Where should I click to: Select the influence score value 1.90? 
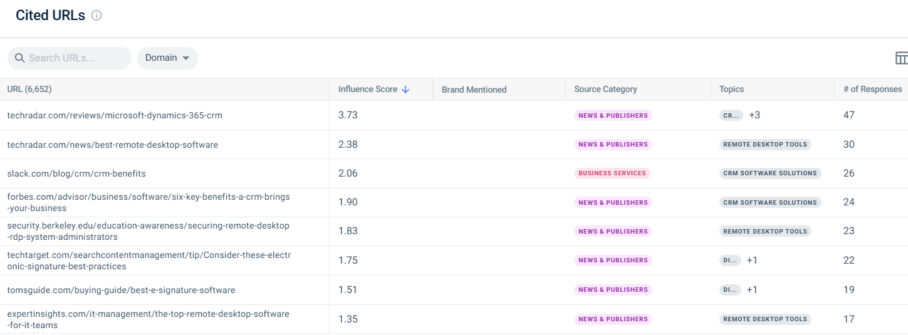click(x=348, y=202)
